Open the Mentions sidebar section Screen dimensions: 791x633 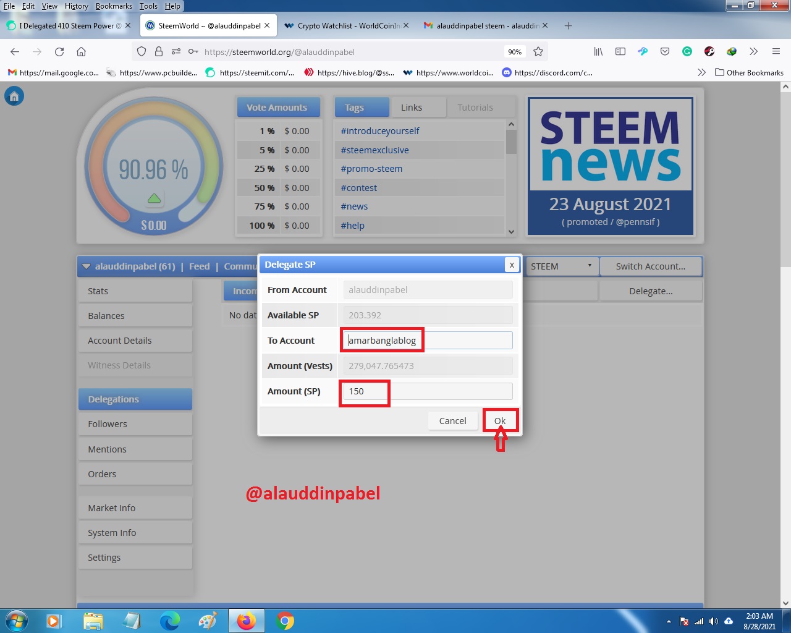pyautogui.click(x=135, y=449)
